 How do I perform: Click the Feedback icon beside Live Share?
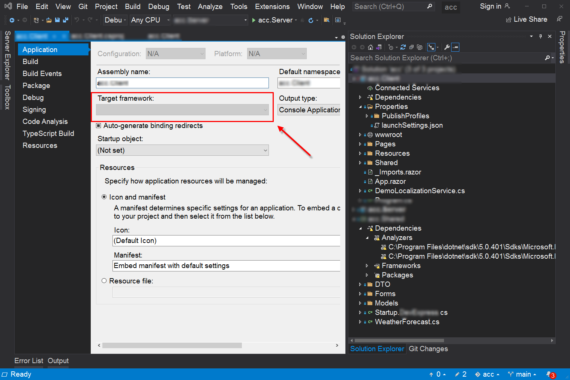point(559,19)
